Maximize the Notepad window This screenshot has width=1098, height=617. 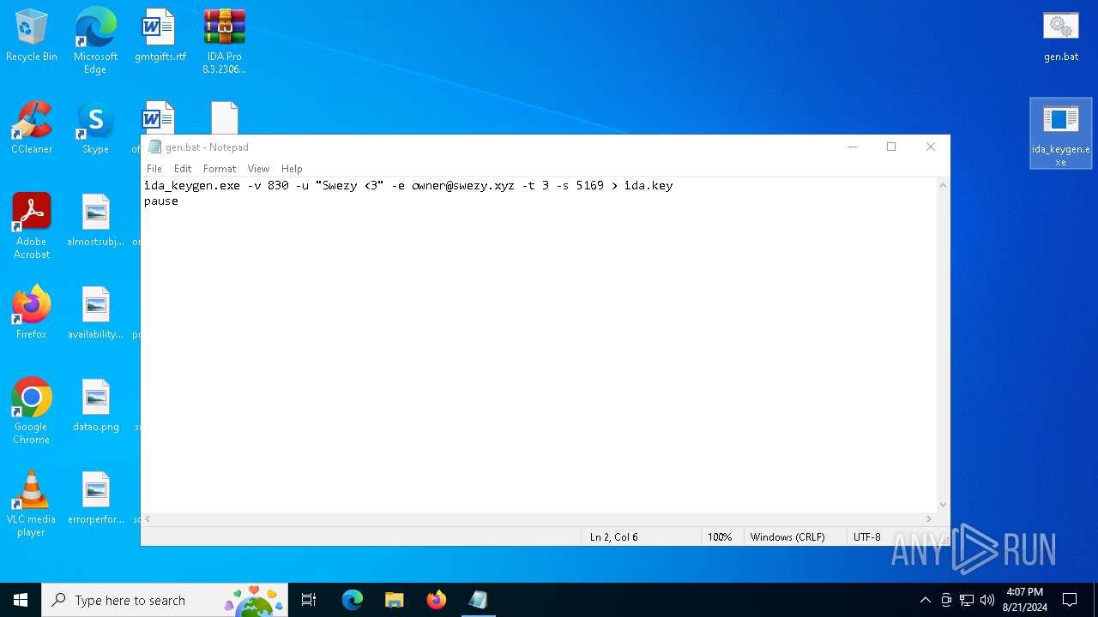tap(891, 147)
